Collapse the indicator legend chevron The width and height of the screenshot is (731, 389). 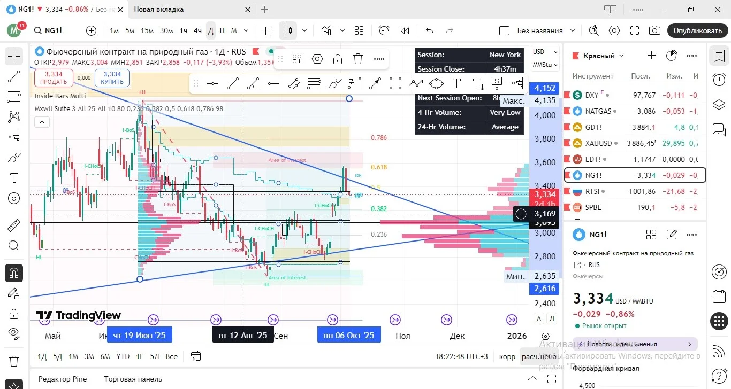coord(42,122)
